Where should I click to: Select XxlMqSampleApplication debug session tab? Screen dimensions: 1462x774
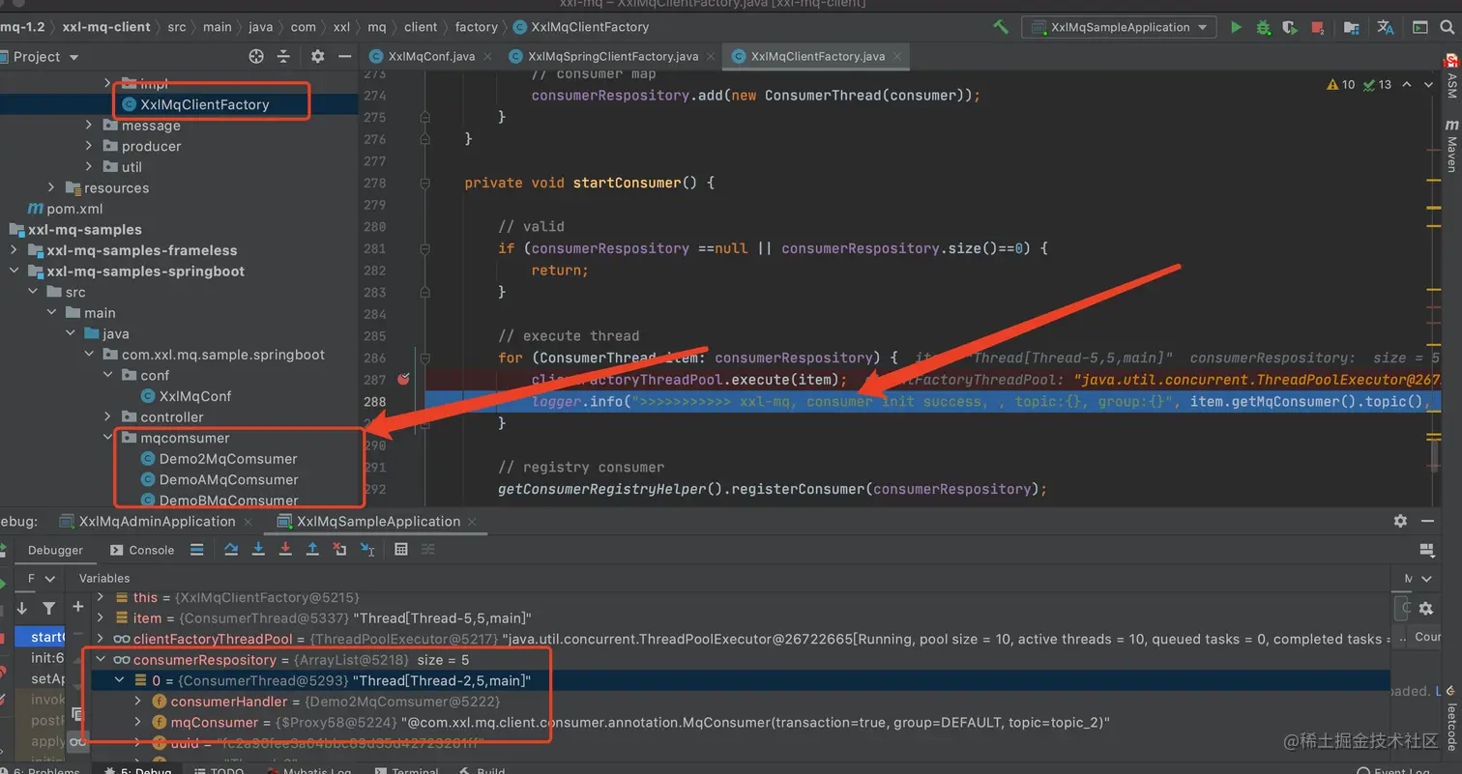(x=379, y=522)
